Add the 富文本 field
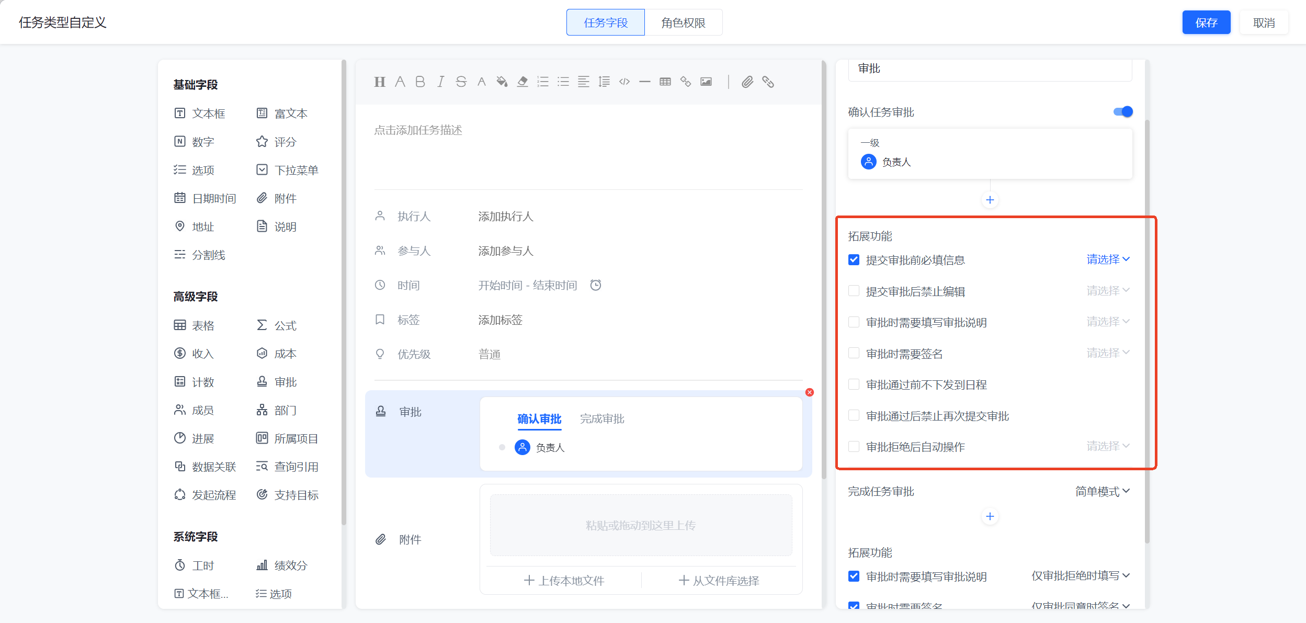The height and width of the screenshot is (623, 1306). pos(282,114)
